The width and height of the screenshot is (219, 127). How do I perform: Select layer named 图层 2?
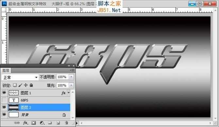[26, 107]
